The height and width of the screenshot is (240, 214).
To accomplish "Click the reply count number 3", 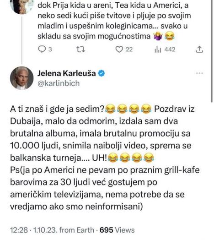I will [x=50, y=49].
